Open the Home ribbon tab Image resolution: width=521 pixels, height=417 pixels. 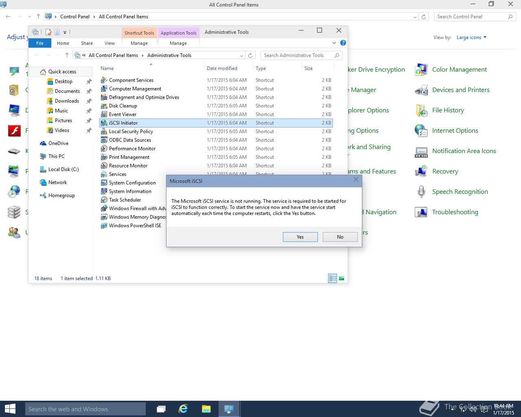click(x=63, y=43)
